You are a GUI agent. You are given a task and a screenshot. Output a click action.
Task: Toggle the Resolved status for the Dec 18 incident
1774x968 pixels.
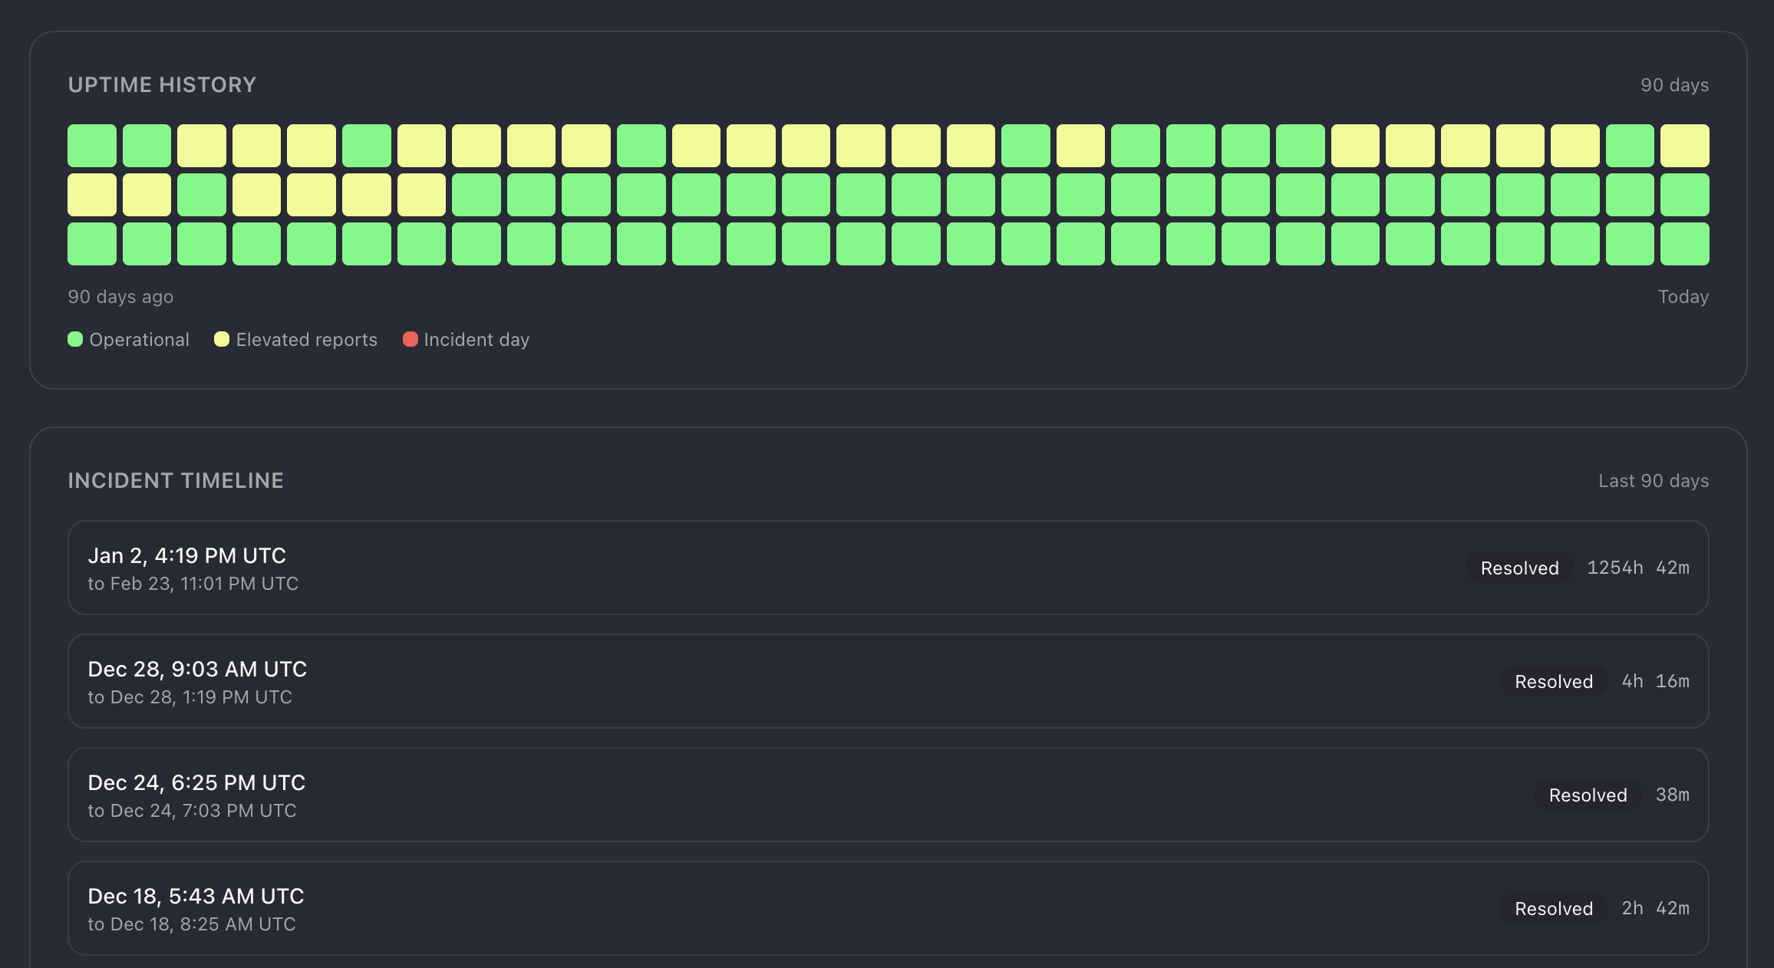[1553, 908]
